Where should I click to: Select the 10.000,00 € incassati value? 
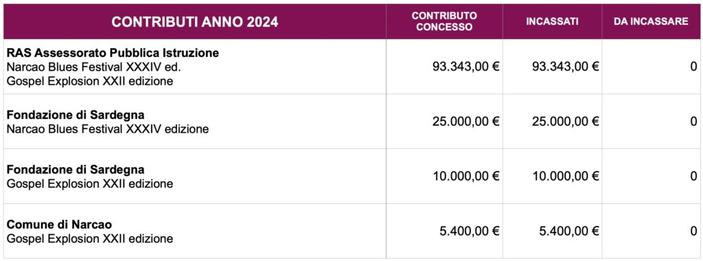click(x=566, y=177)
